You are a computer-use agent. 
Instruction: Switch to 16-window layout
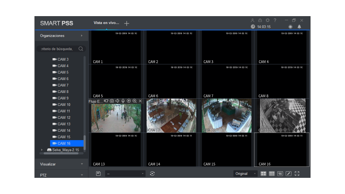coord(280,173)
